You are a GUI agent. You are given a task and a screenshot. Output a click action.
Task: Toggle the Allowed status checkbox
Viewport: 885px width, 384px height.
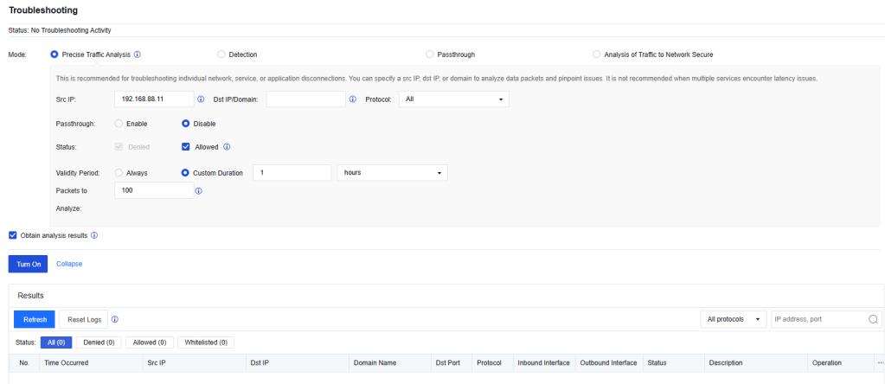pos(185,147)
